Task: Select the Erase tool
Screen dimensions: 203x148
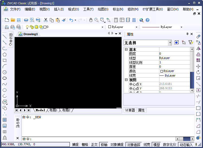Action: [198, 37]
